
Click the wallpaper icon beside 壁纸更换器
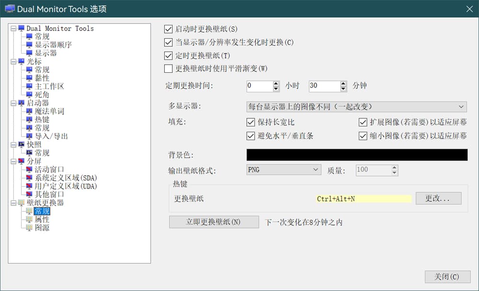[21, 203]
